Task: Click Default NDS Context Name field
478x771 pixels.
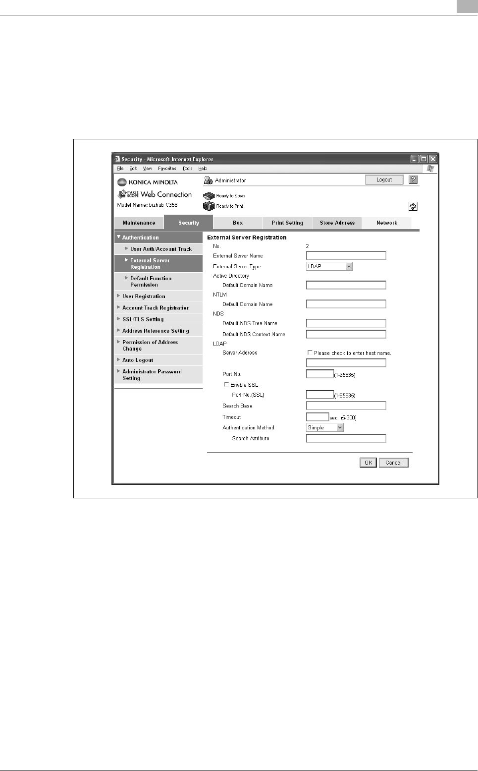Action: click(346, 334)
